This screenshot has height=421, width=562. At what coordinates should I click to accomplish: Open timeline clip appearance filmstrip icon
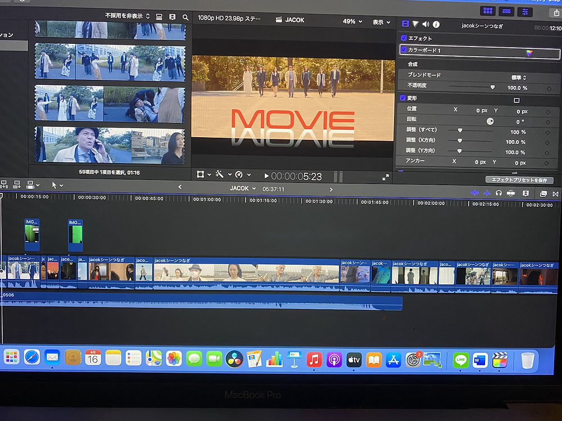pos(525,193)
